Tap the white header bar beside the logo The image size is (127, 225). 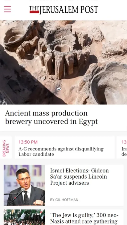(112, 10)
